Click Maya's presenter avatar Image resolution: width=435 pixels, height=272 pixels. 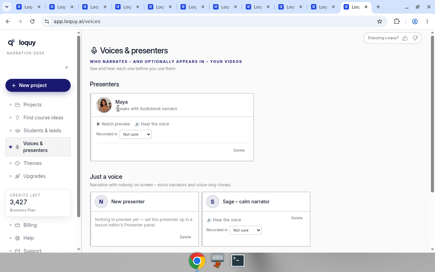point(104,105)
